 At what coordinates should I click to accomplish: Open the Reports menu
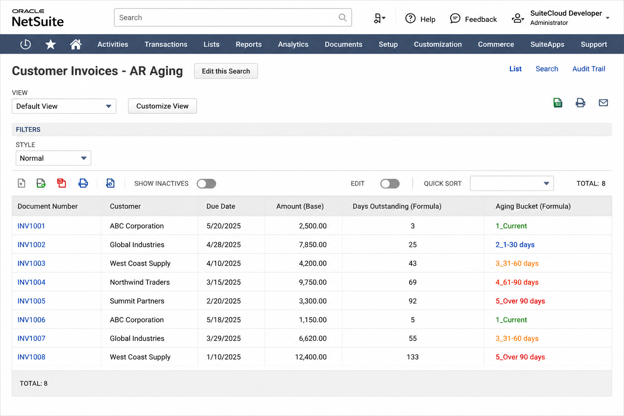[x=249, y=44]
